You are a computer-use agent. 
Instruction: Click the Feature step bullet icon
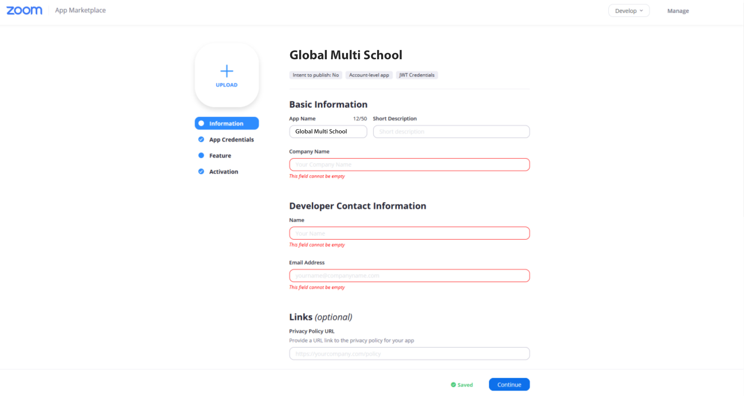pyautogui.click(x=201, y=156)
